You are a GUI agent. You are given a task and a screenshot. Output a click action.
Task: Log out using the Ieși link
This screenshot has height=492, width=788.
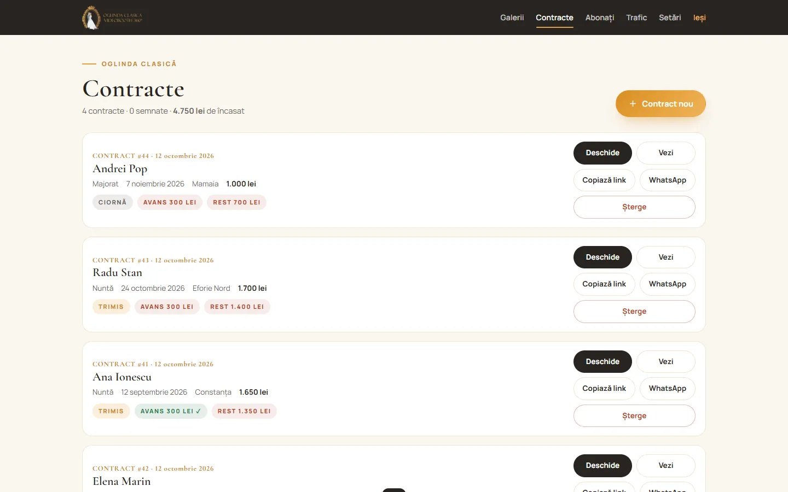tap(699, 17)
